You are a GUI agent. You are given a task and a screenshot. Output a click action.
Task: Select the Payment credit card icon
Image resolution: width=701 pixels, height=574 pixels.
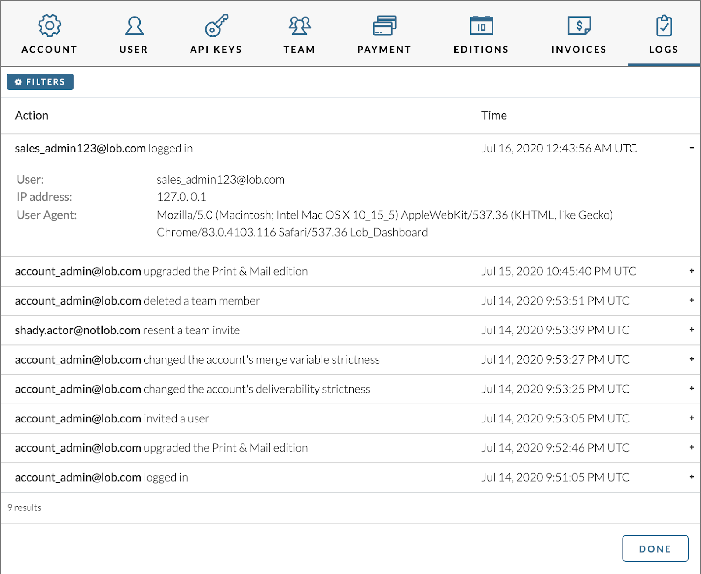[384, 25]
